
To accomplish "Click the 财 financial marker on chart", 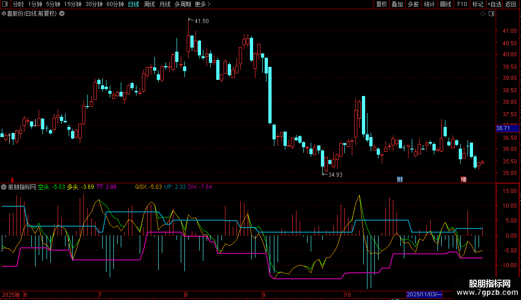I will (400, 179).
